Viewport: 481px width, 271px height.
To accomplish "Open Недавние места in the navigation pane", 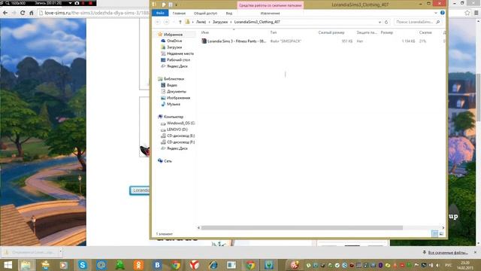I will 180,53.
